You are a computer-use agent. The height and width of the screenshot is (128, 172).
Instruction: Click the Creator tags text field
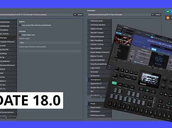click(50, 51)
